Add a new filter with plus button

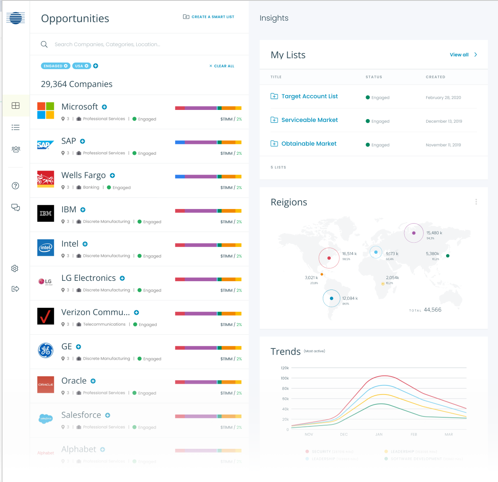pyautogui.click(x=96, y=66)
